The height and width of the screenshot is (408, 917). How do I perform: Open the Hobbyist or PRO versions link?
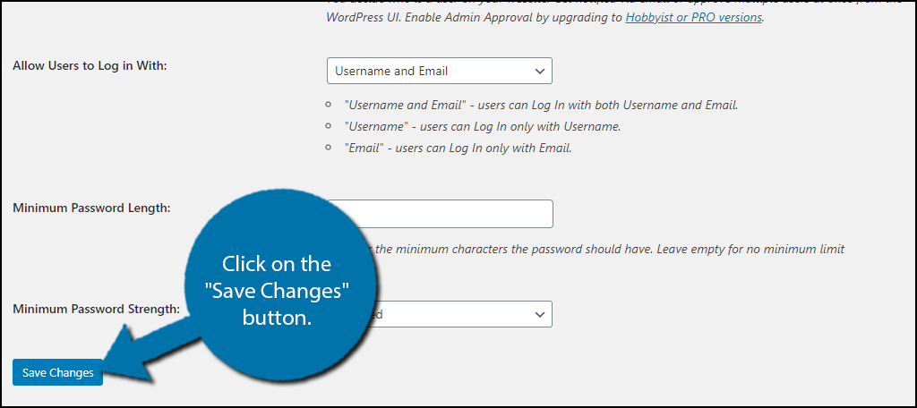(x=694, y=17)
